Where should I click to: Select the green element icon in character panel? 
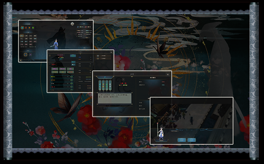click(33, 28)
